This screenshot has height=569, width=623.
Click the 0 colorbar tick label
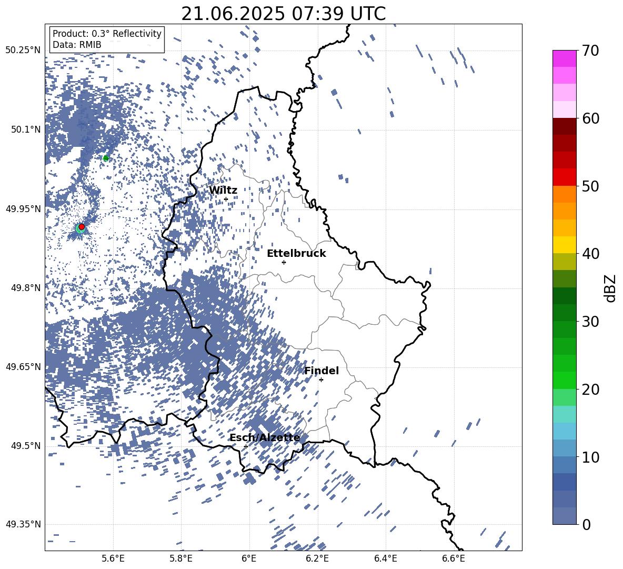[586, 524]
